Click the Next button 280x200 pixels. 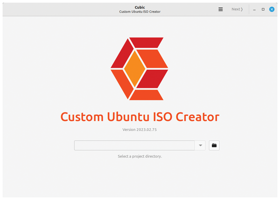pos(237,9)
